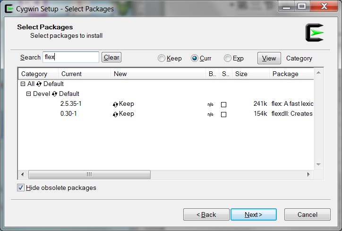Cycle the action icon next to Devel category
Screen dimensions: 342x231
click(x=54, y=94)
